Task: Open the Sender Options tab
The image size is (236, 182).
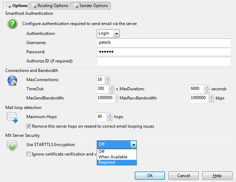Action: click(90, 6)
